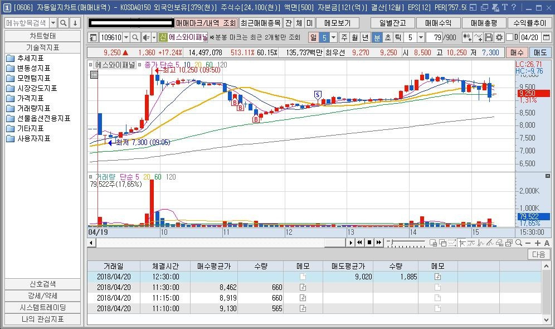Click the 매매수익 button

tap(438, 23)
